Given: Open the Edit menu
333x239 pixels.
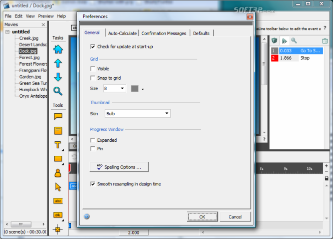Looking at the screenshot, I should 19,16.
